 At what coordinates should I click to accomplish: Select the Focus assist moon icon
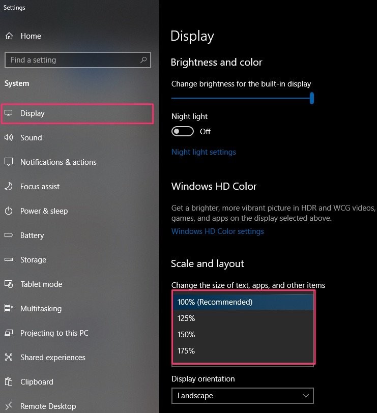[x=10, y=186]
